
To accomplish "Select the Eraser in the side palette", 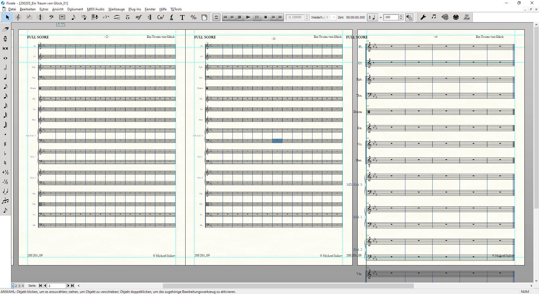I will tap(5, 29).
